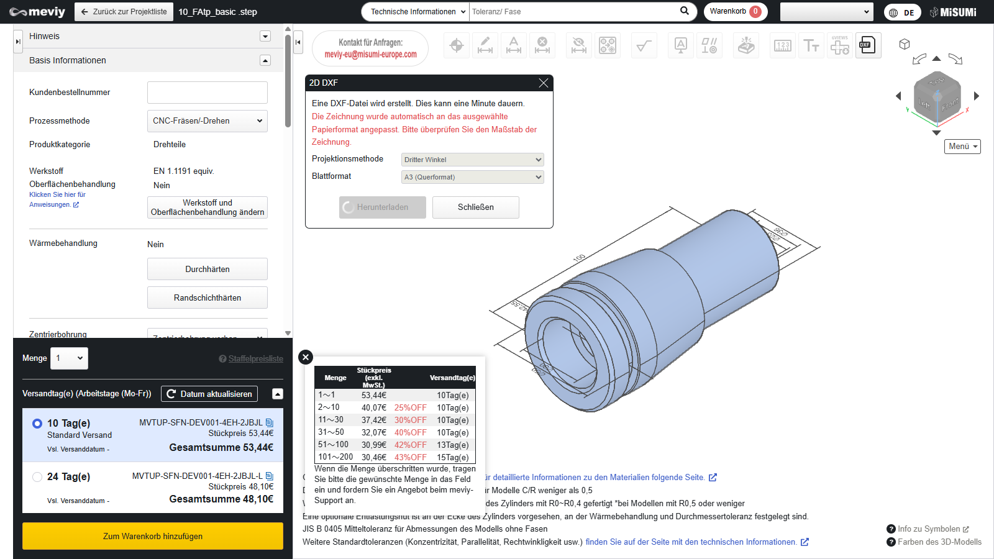The image size is (994, 559).
Task: Click the 6VIEWS download icon
Action: (x=839, y=45)
